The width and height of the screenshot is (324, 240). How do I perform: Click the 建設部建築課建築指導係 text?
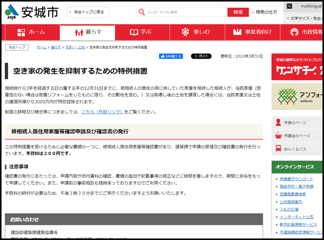click(34, 232)
